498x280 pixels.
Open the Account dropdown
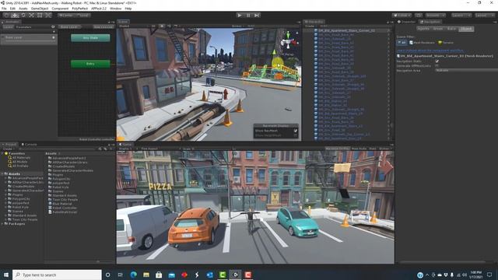click(436, 16)
